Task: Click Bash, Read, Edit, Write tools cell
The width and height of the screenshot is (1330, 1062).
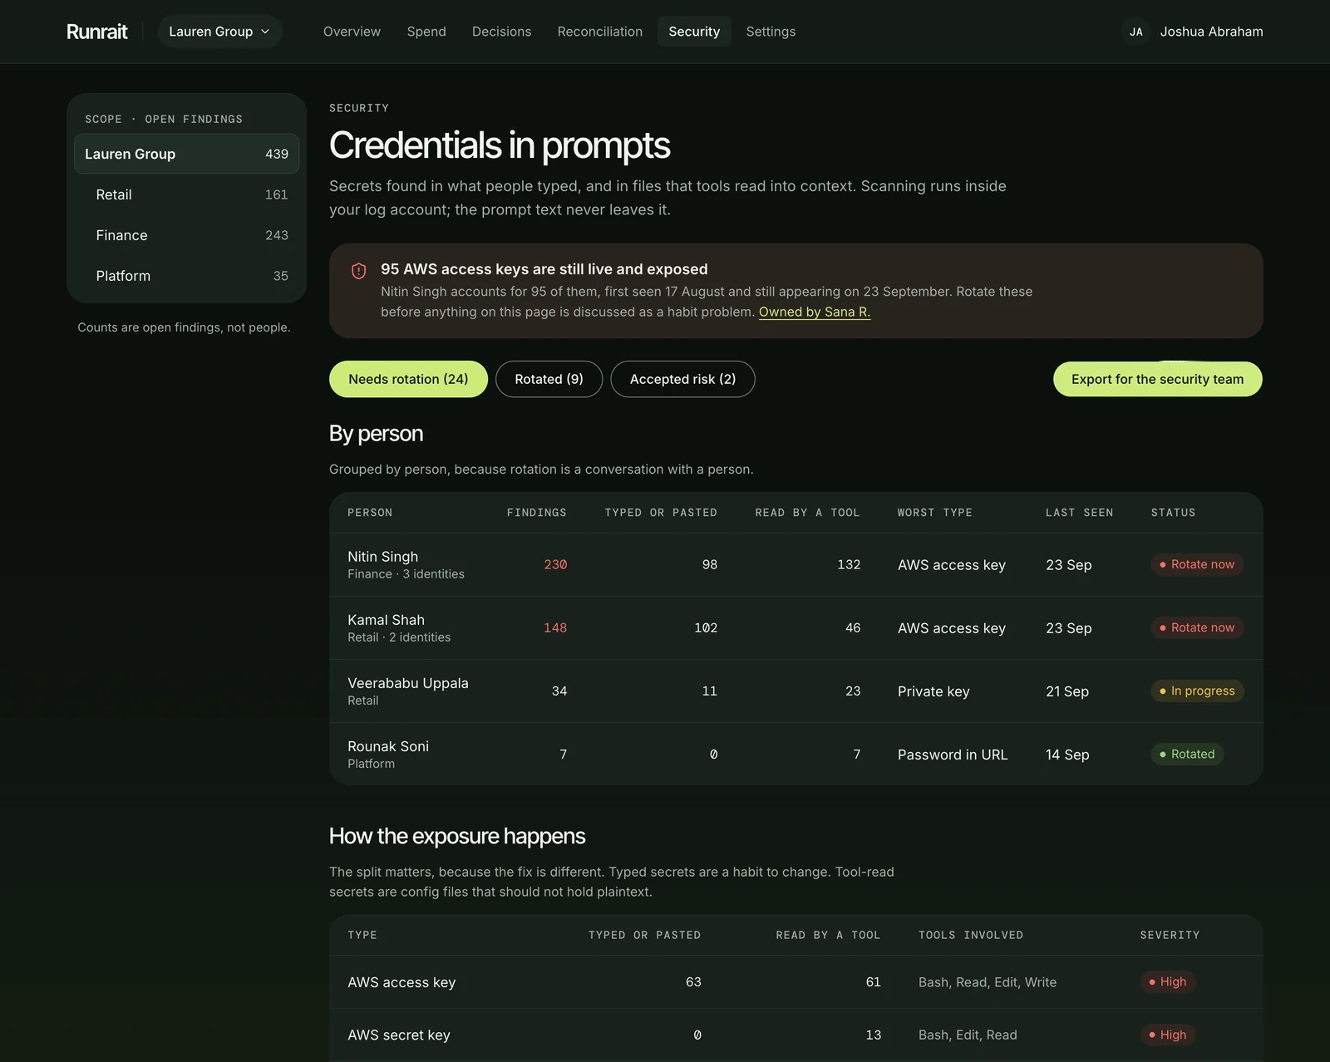Action: point(988,982)
